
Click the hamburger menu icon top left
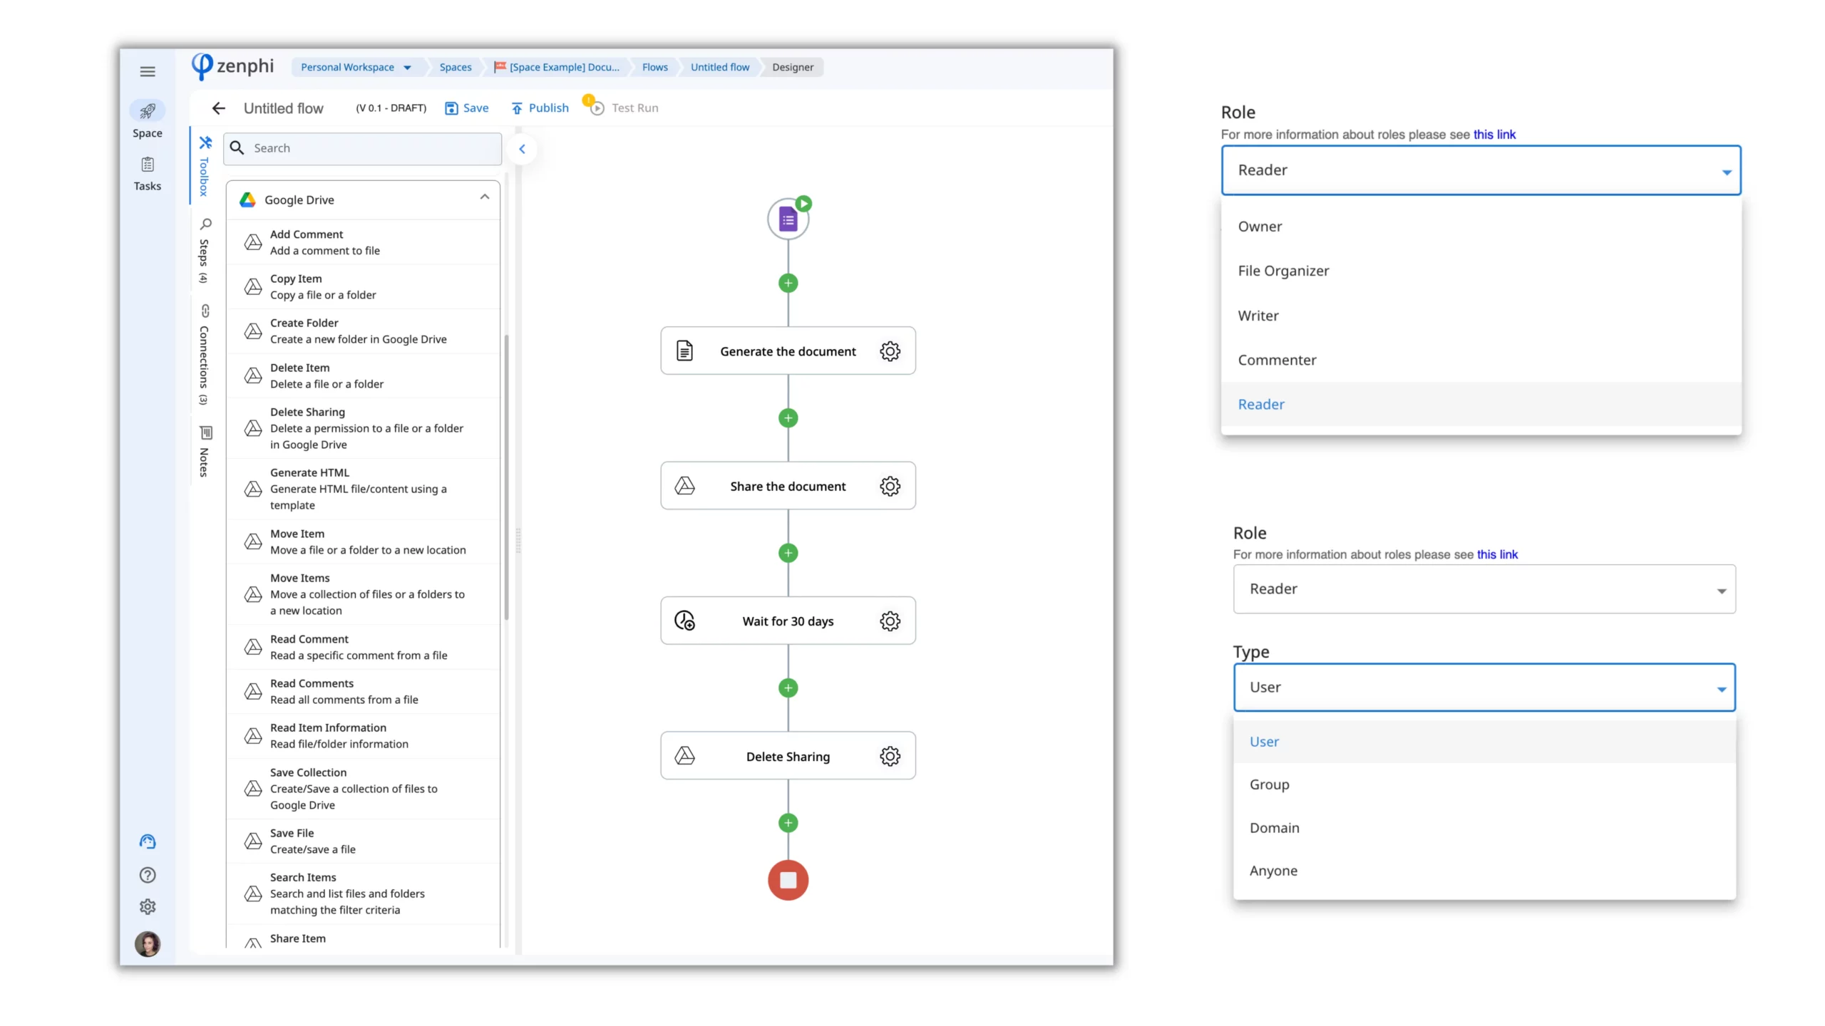click(148, 71)
